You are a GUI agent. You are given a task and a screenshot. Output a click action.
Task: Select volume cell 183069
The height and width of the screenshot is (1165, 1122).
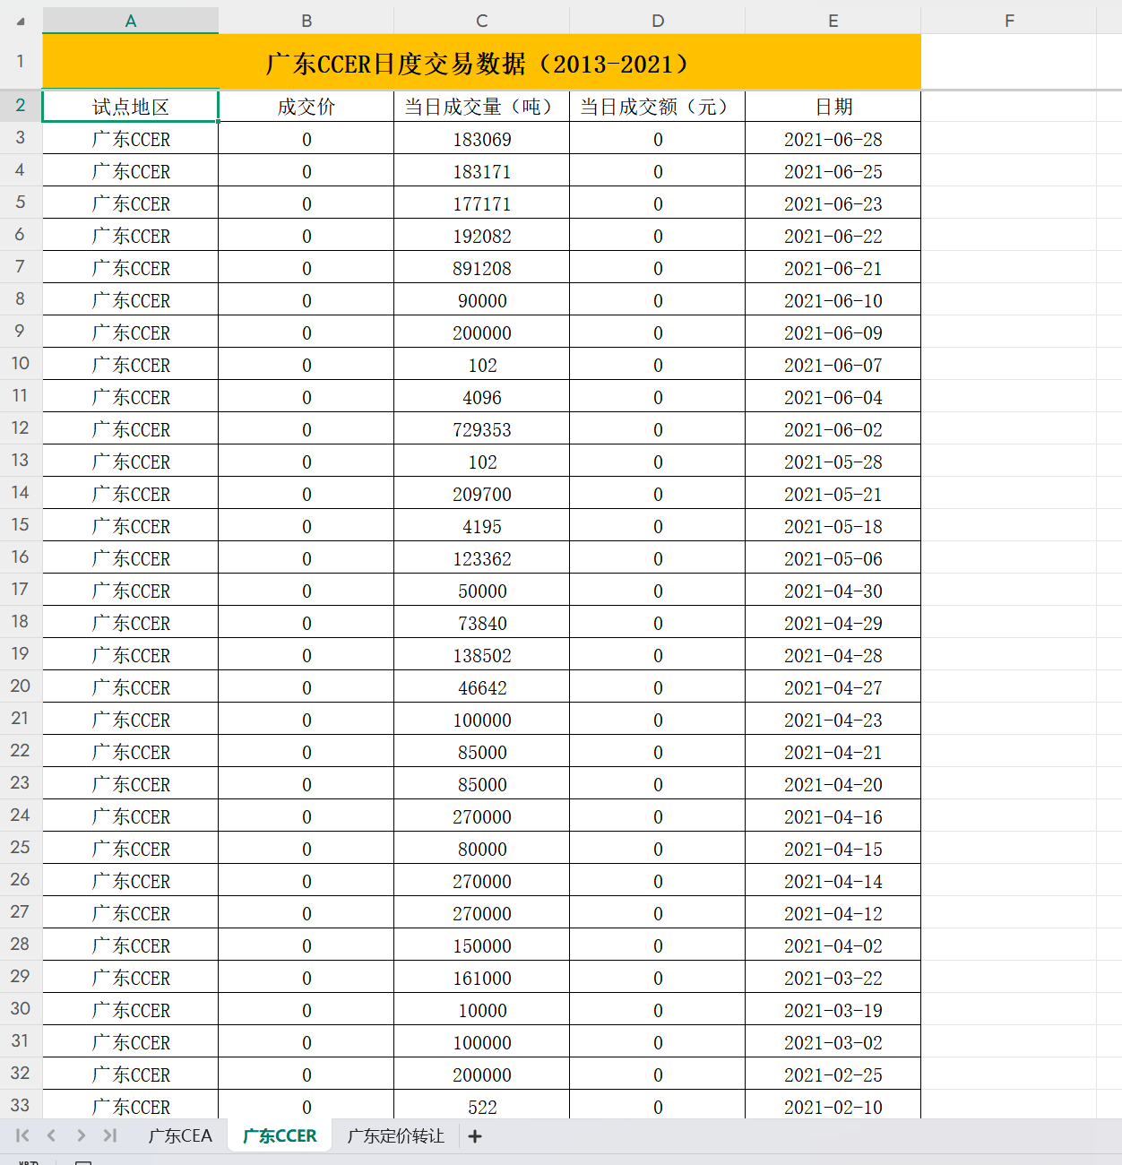click(482, 139)
